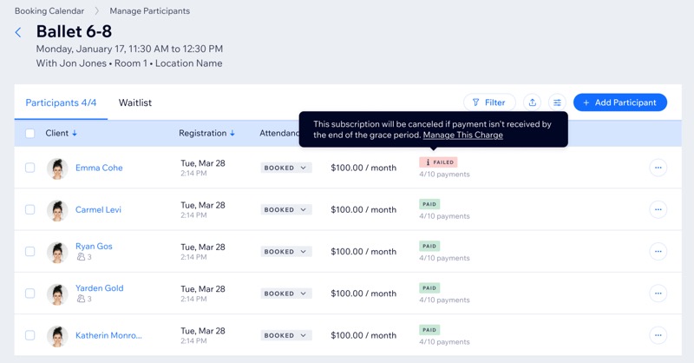Viewport: 694px width, 363px height.
Task: Switch to the Waitlist tab
Action: (x=135, y=102)
